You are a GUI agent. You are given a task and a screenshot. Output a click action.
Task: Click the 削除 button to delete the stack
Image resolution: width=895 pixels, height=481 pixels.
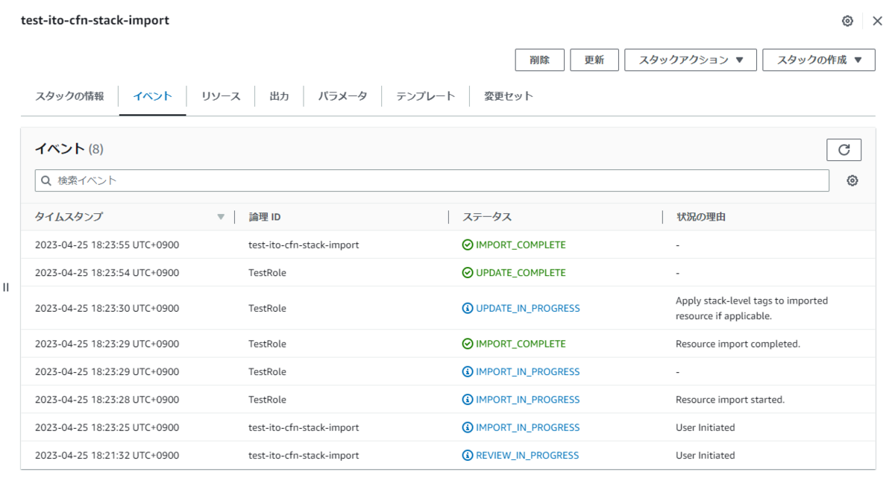(x=540, y=60)
